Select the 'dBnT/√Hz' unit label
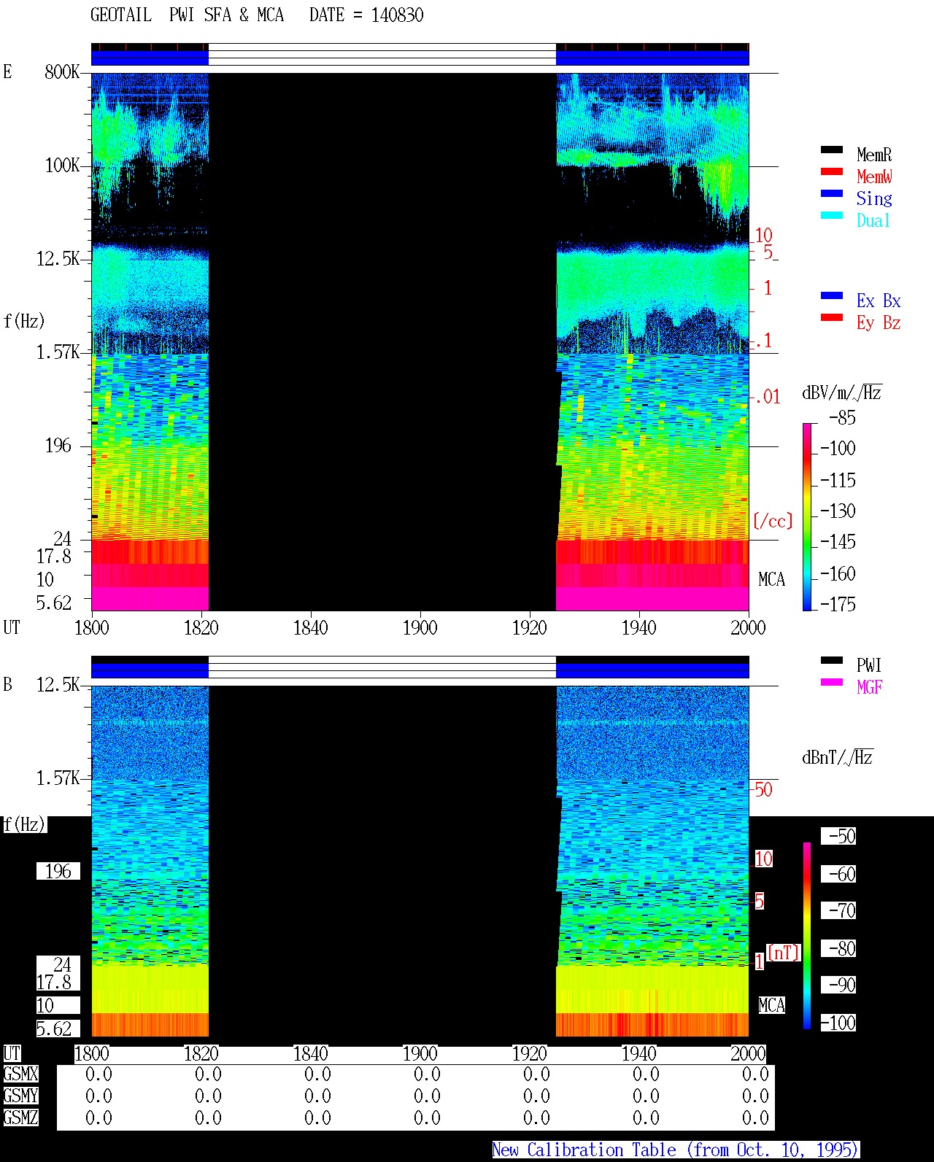 point(838,757)
